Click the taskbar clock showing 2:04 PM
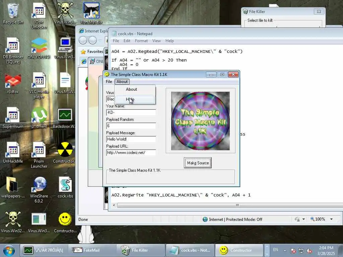This screenshot has width=343, height=257. tap(326, 251)
